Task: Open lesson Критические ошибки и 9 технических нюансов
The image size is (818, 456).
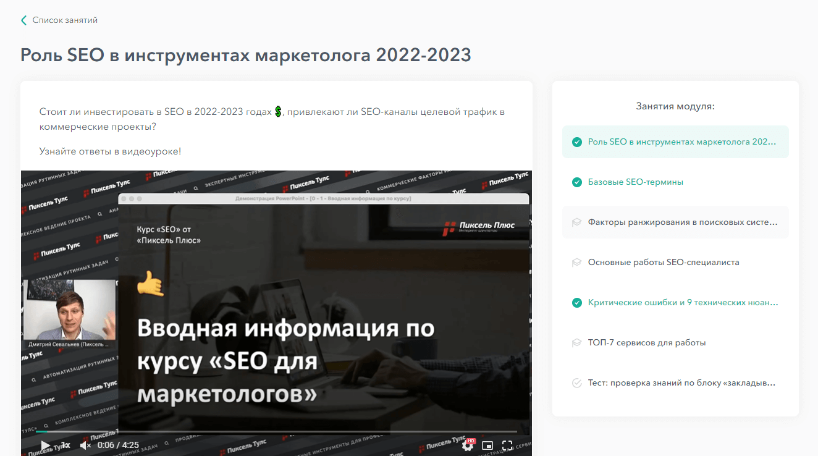Action: pyautogui.click(x=682, y=302)
